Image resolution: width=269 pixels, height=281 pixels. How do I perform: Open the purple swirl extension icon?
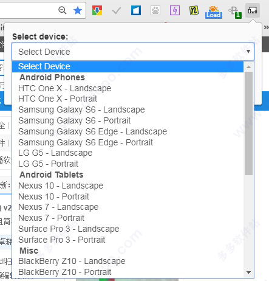[x=175, y=10]
